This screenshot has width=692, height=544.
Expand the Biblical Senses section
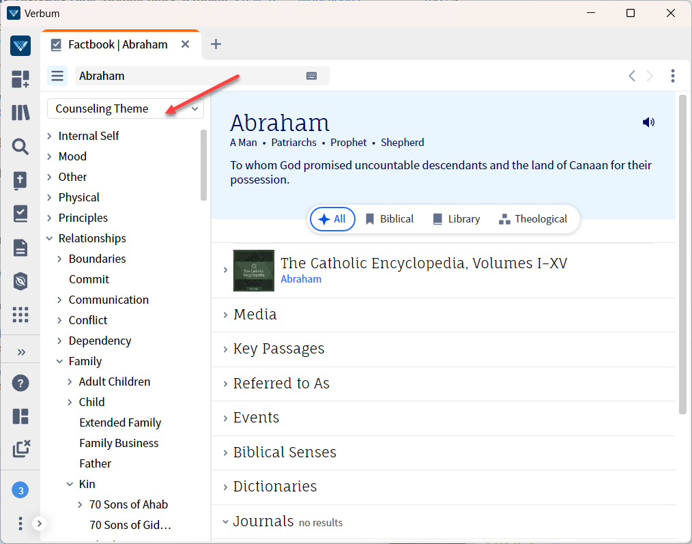click(x=225, y=453)
